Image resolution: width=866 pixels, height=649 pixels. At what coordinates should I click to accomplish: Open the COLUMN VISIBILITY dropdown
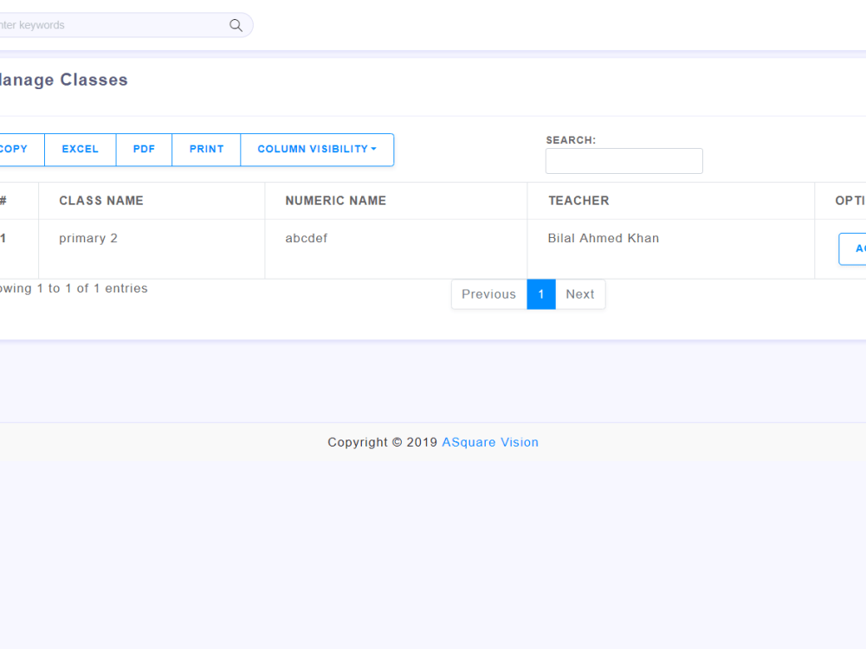pyautogui.click(x=317, y=149)
